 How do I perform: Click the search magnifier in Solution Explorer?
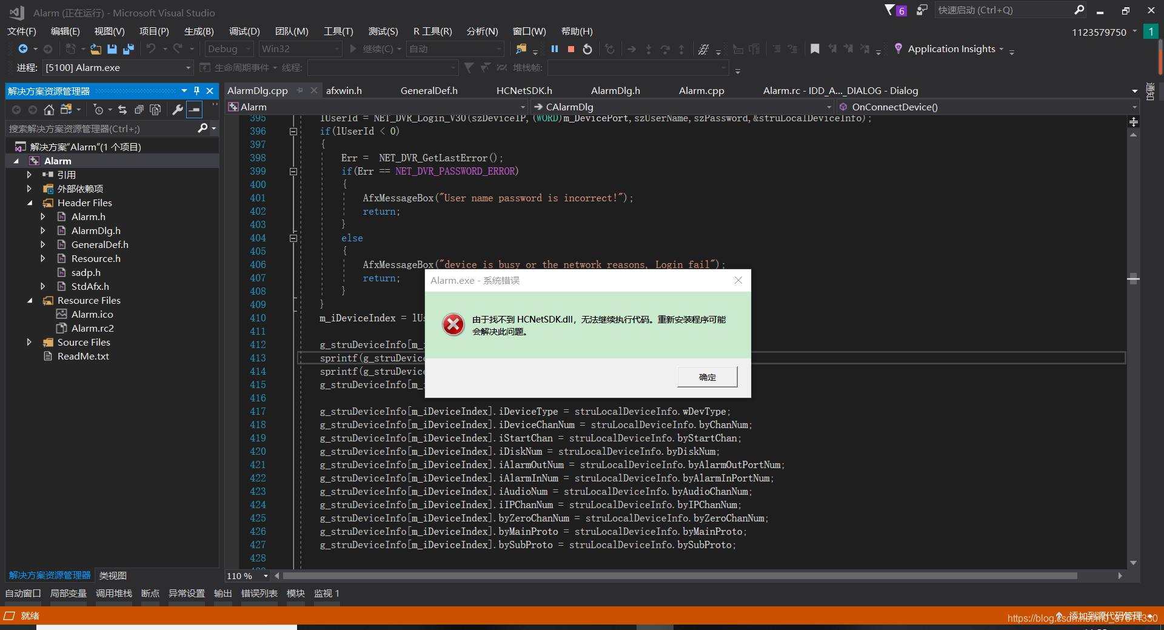pyautogui.click(x=202, y=128)
